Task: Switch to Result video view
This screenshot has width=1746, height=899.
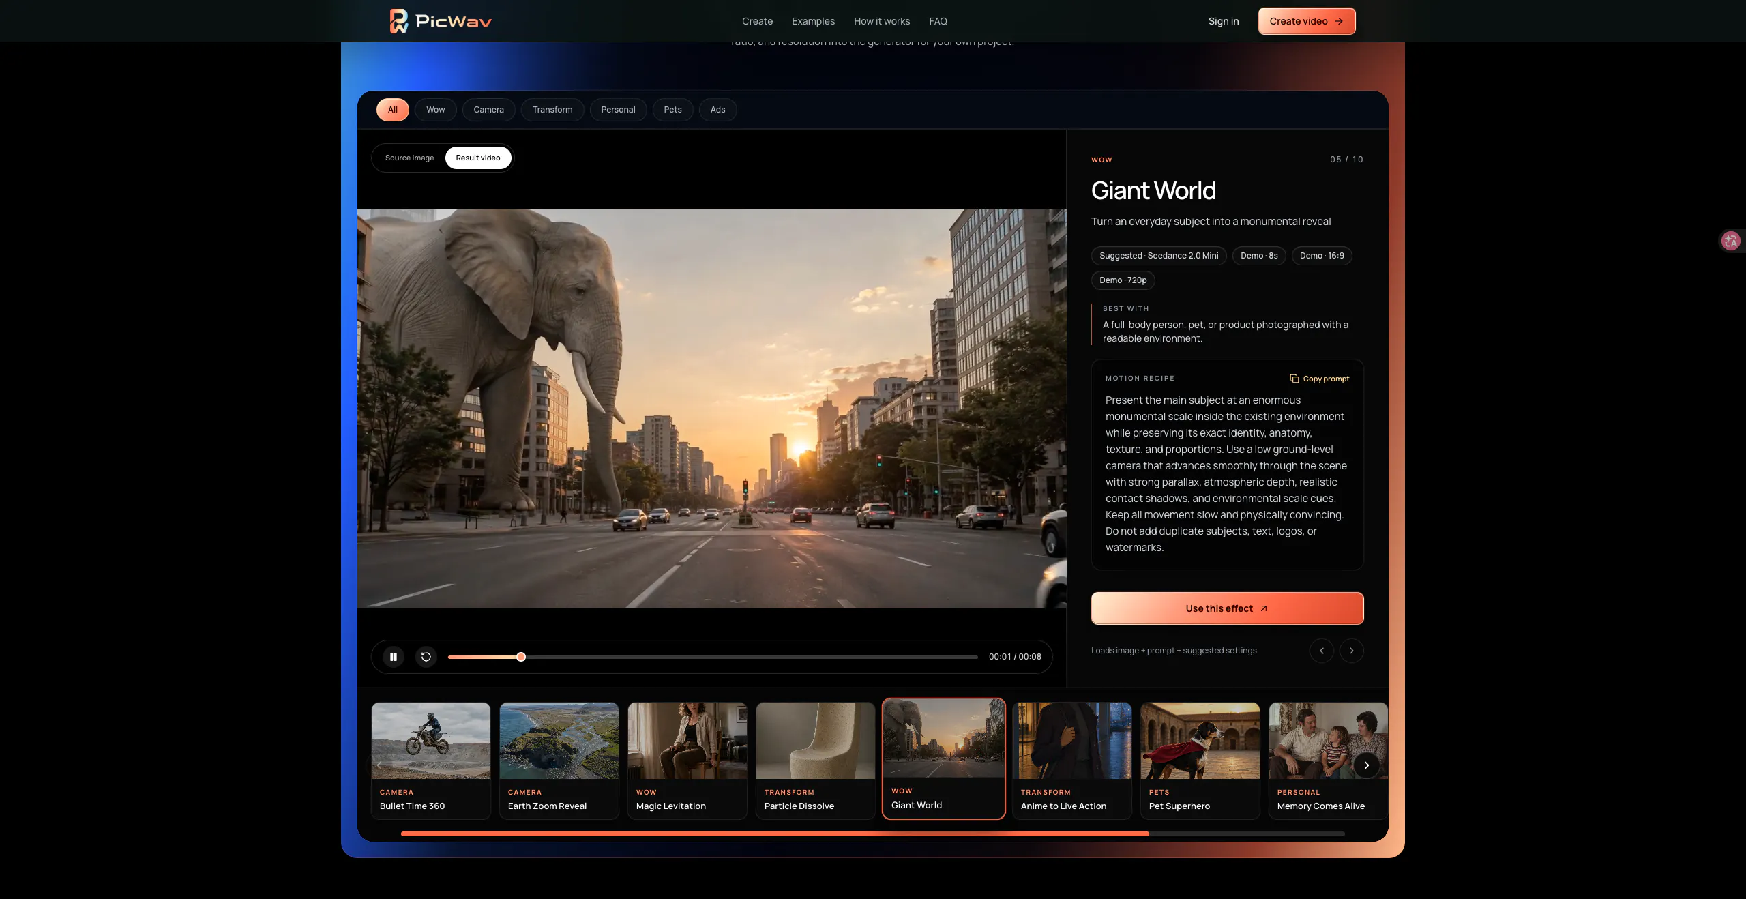Action: pyautogui.click(x=478, y=158)
